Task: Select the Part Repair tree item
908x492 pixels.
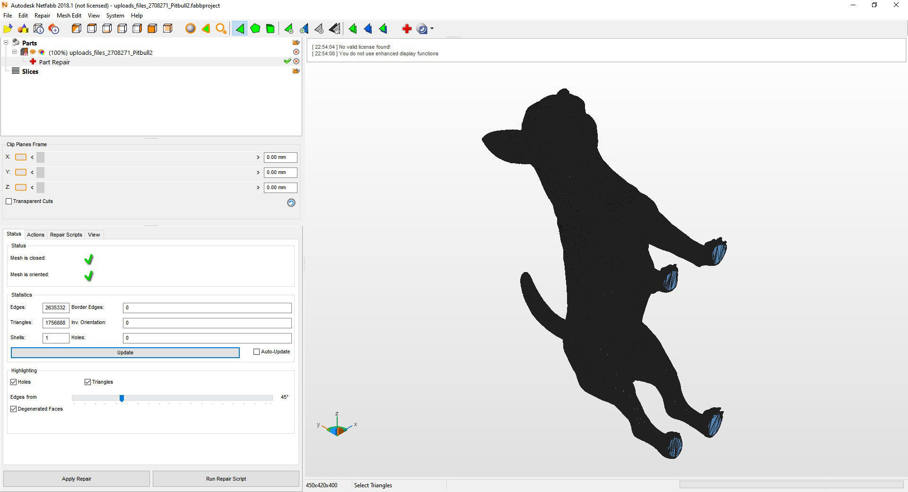Action: coord(54,62)
